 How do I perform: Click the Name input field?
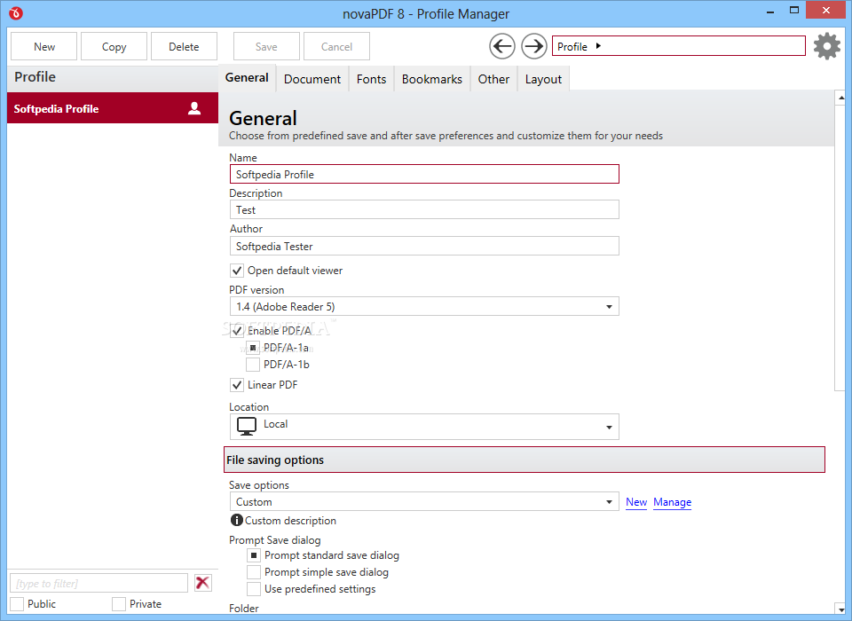pos(424,174)
